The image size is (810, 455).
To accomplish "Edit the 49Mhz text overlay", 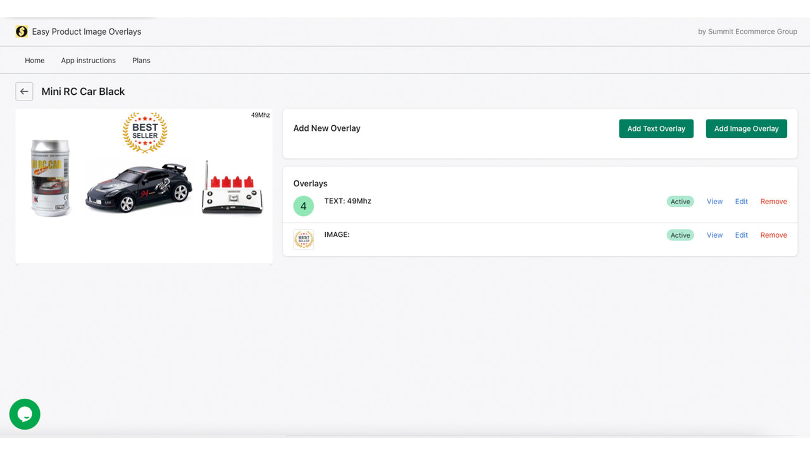I will pyautogui.click(x=741, y=201).
